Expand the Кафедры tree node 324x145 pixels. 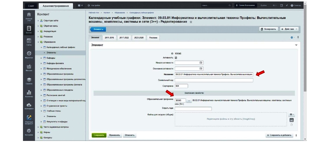41,58
